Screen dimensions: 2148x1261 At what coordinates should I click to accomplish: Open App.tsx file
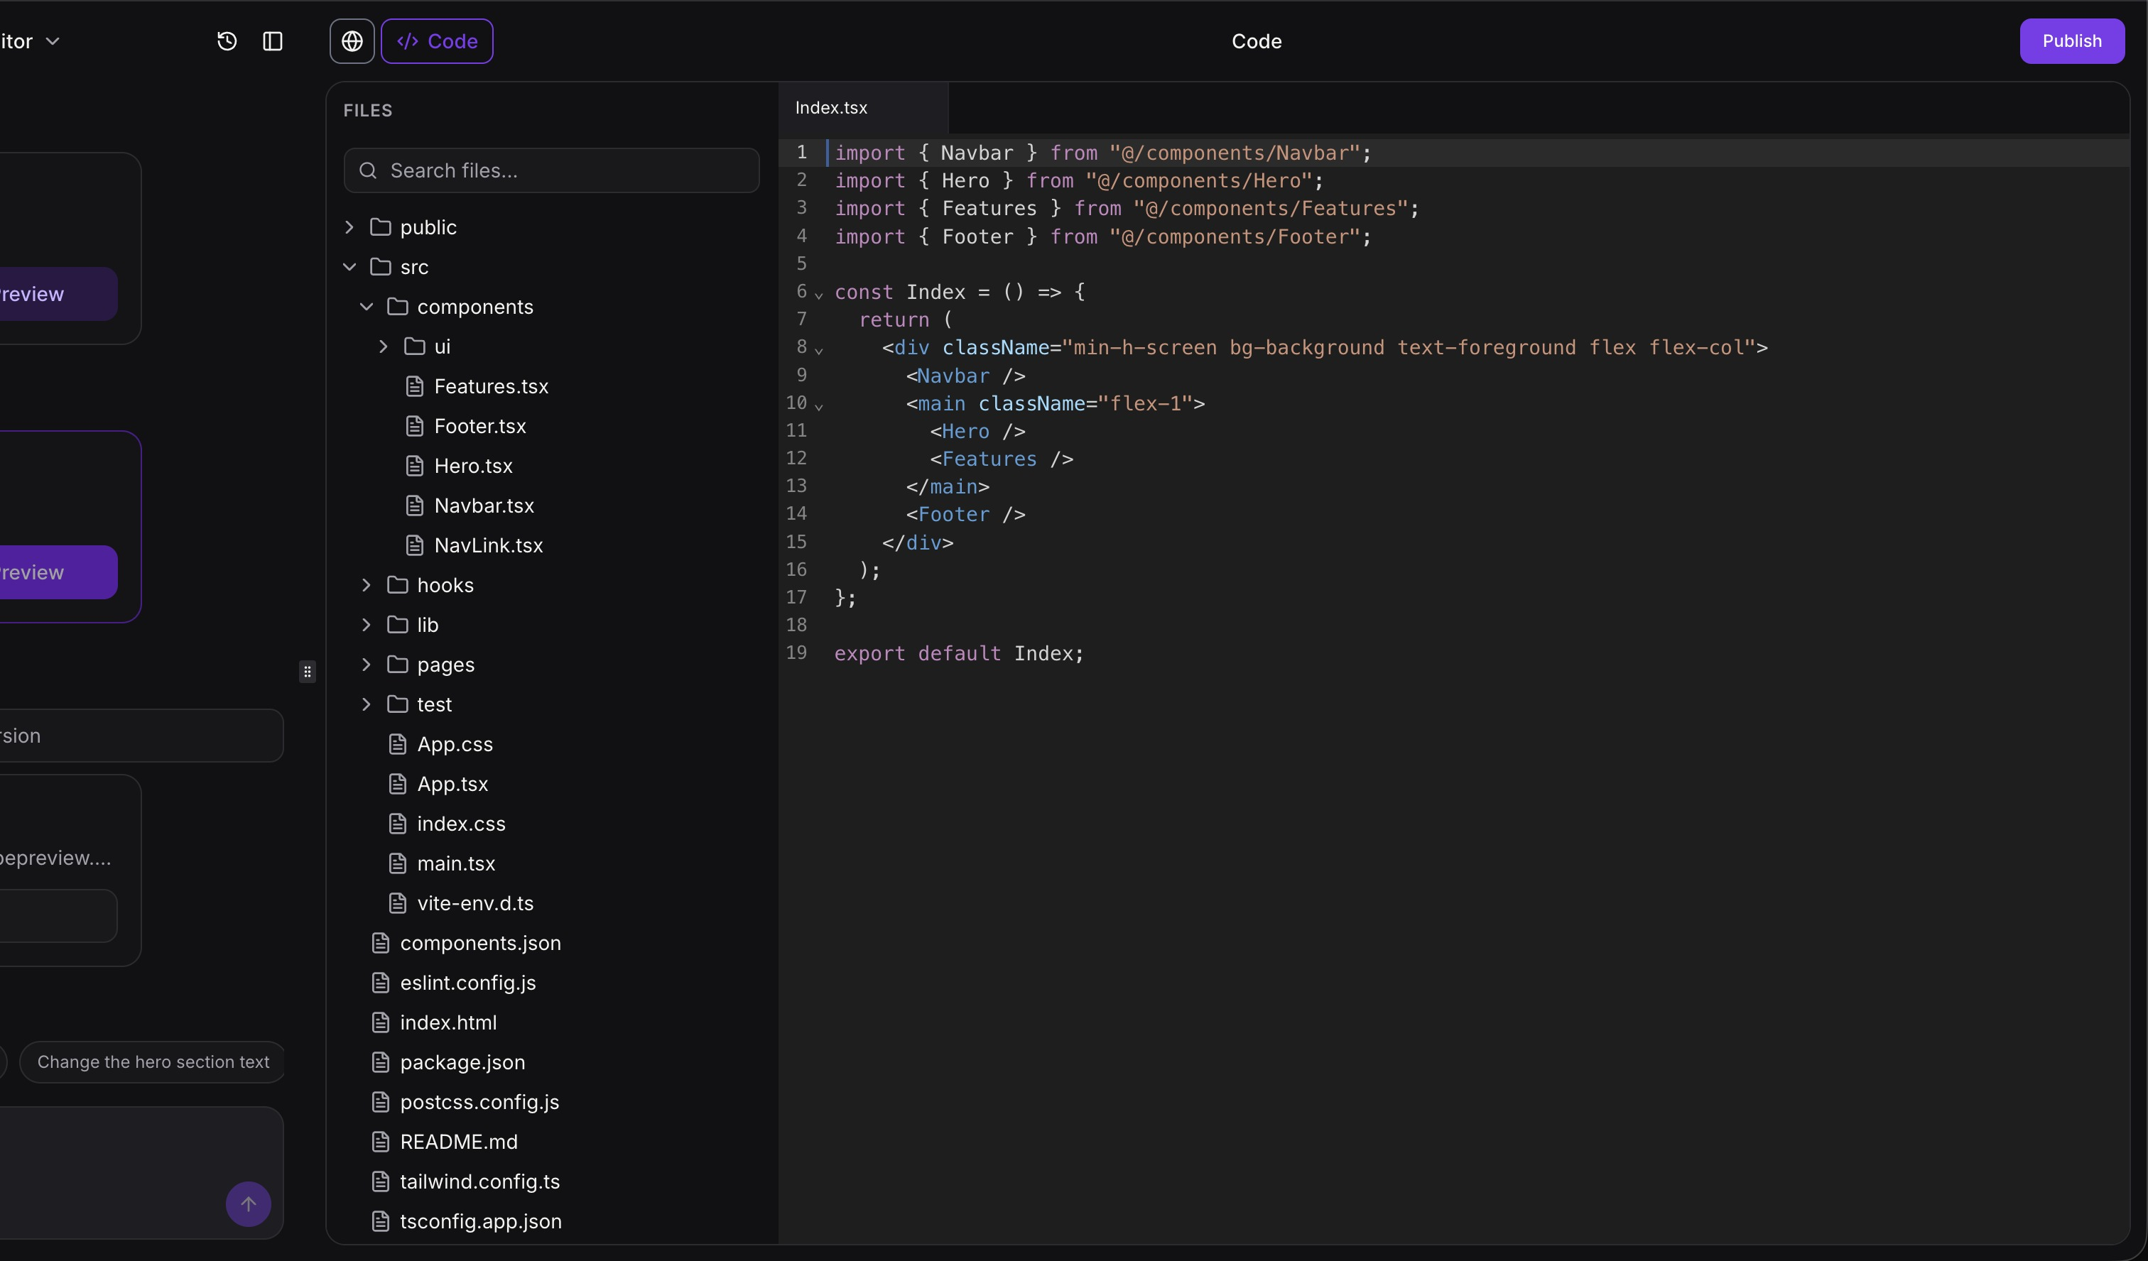point(452,784)
